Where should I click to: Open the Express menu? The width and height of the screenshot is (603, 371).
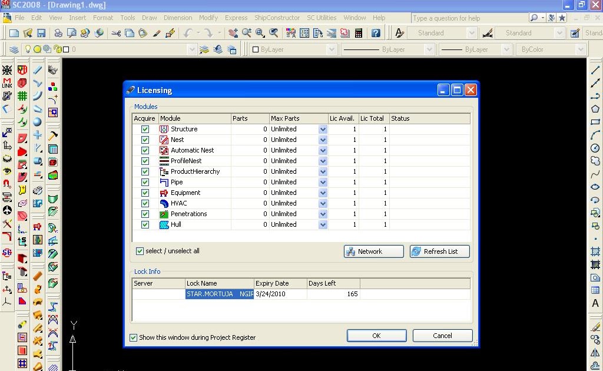[236, 18]
